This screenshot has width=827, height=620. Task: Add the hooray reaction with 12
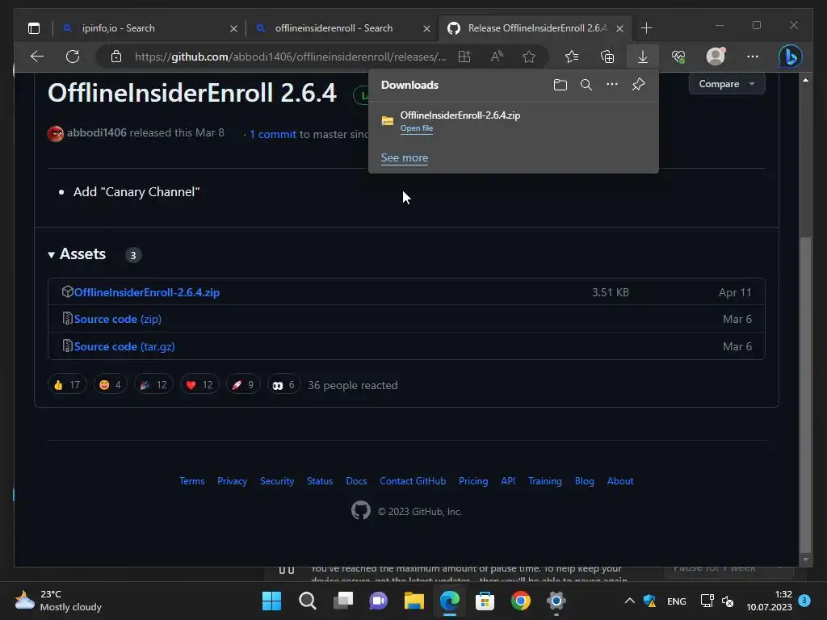tap(153, 385)
